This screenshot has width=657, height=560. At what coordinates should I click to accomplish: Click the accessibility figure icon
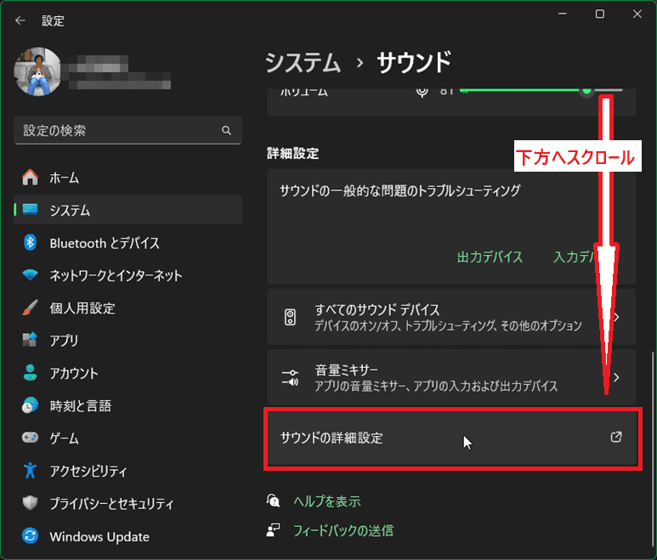[31, 470]
